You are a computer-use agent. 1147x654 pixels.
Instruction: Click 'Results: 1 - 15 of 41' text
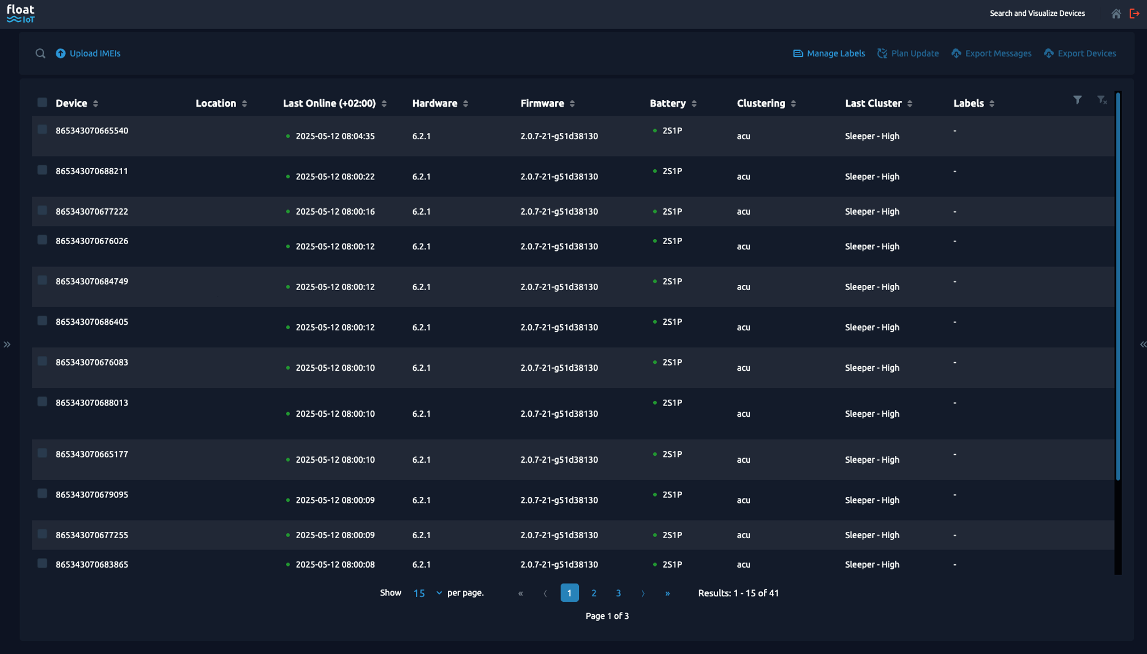point(738,593)
